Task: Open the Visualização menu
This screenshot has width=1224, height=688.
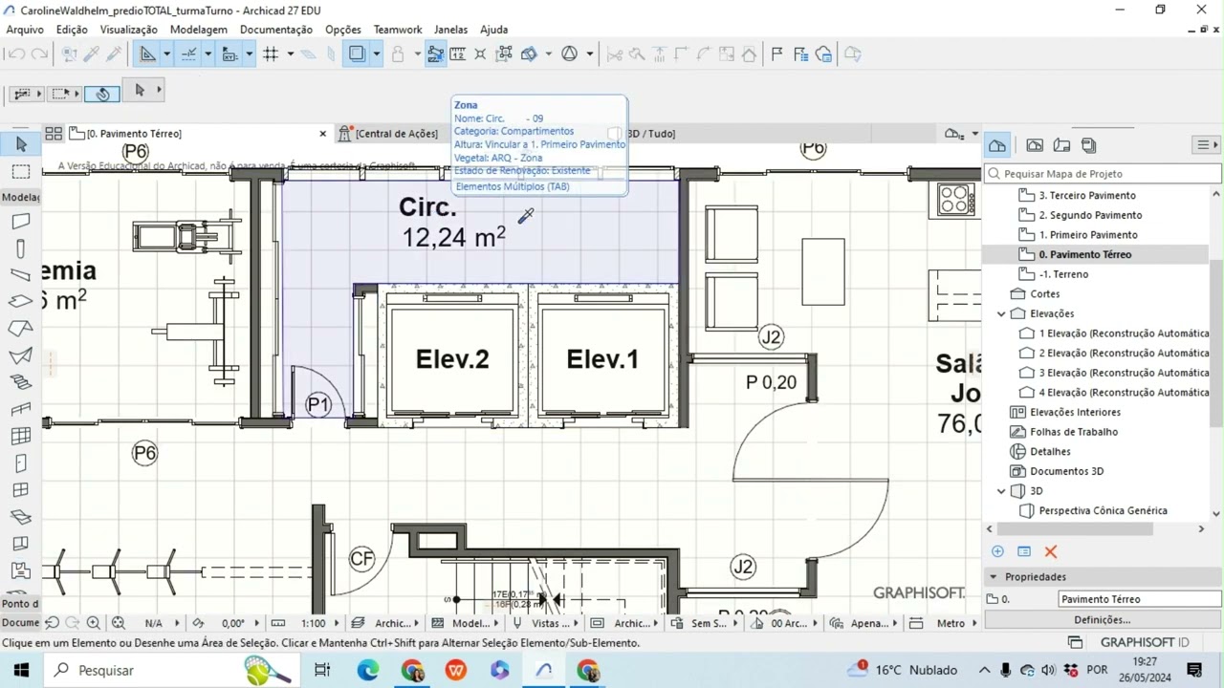Action: tap(129, 30)
